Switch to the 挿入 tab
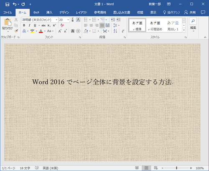The height and width of the screenshot is (171, 209). point(49,12)
